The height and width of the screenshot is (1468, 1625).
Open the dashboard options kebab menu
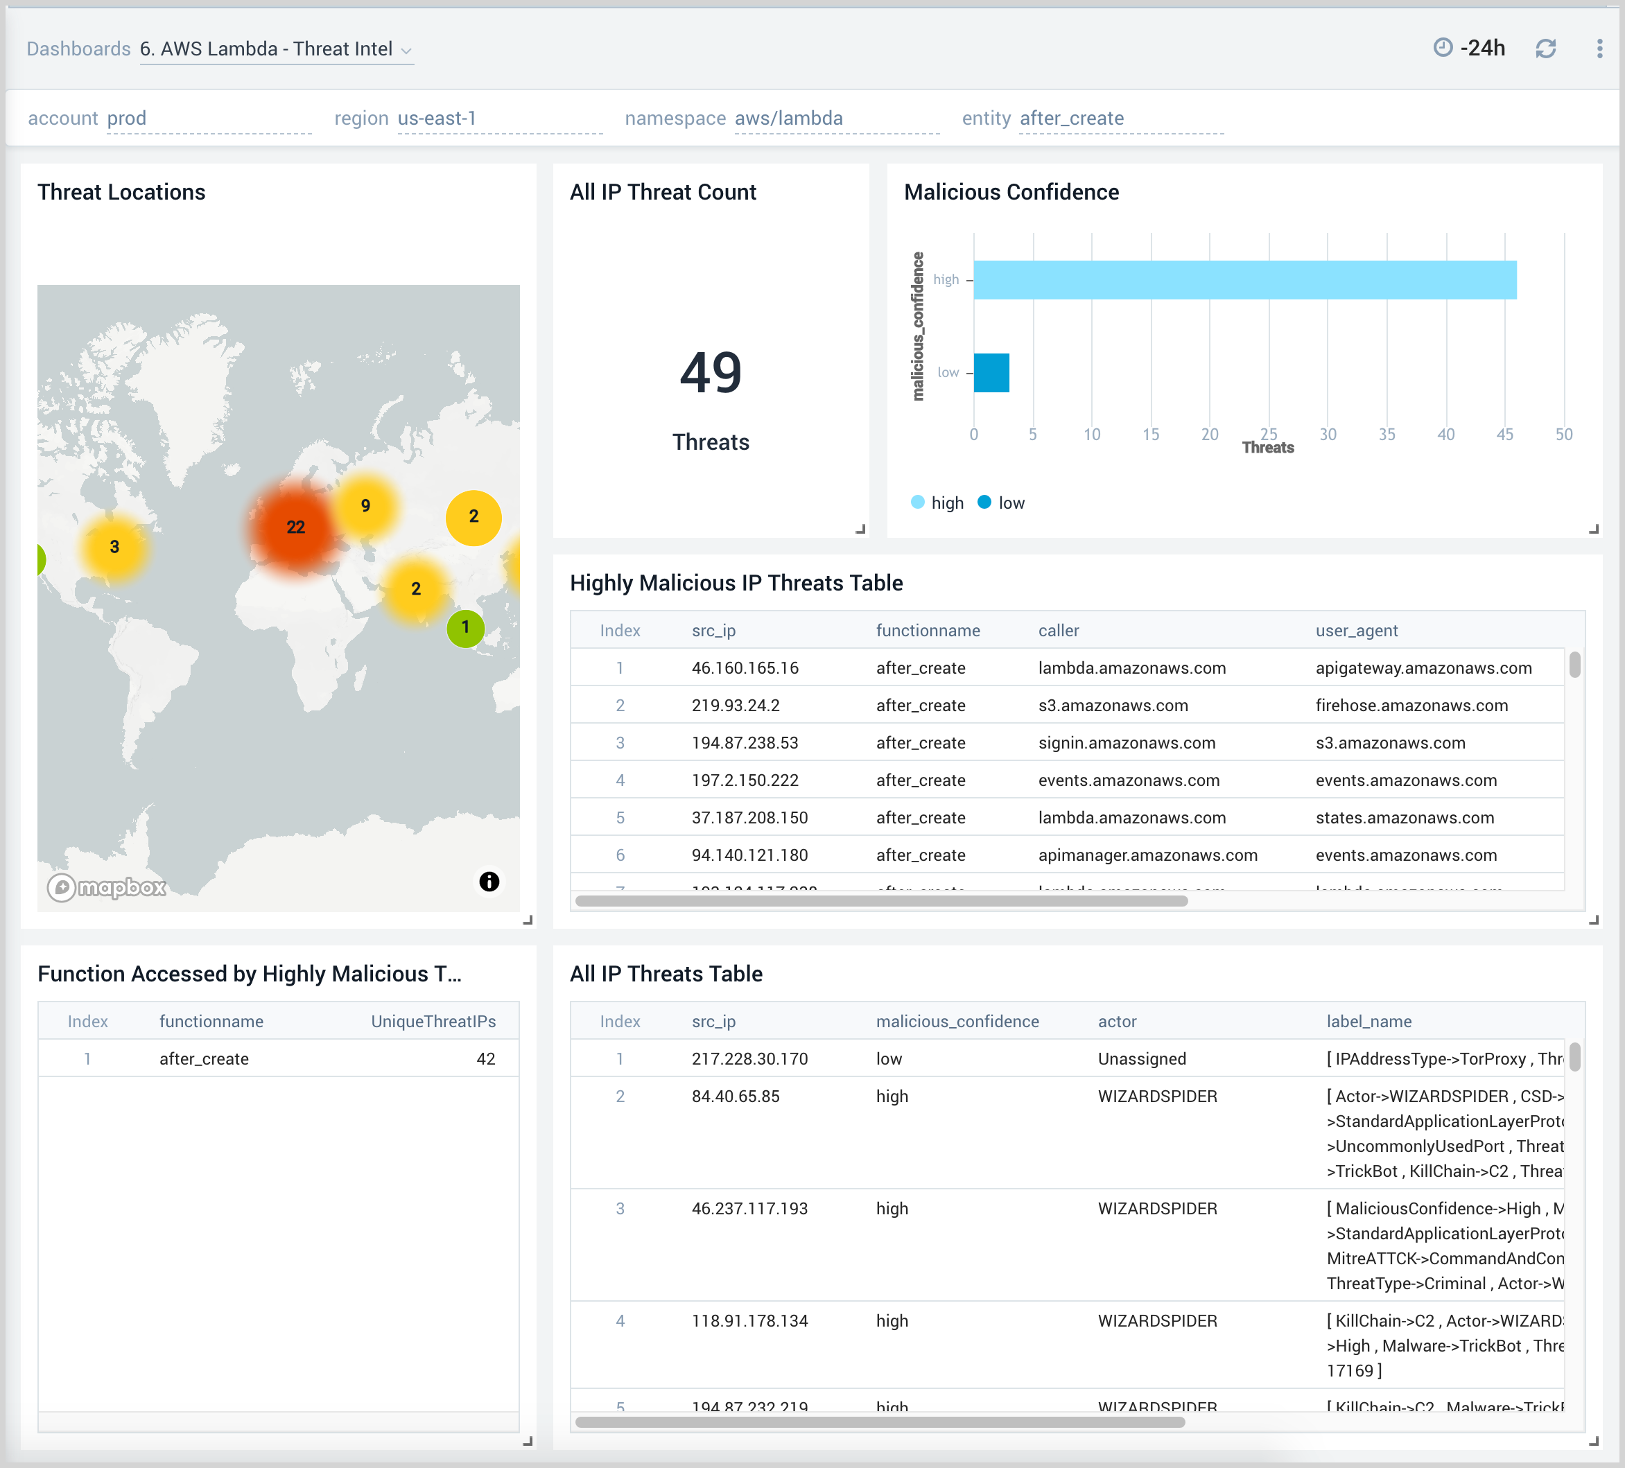[1599, 48]
